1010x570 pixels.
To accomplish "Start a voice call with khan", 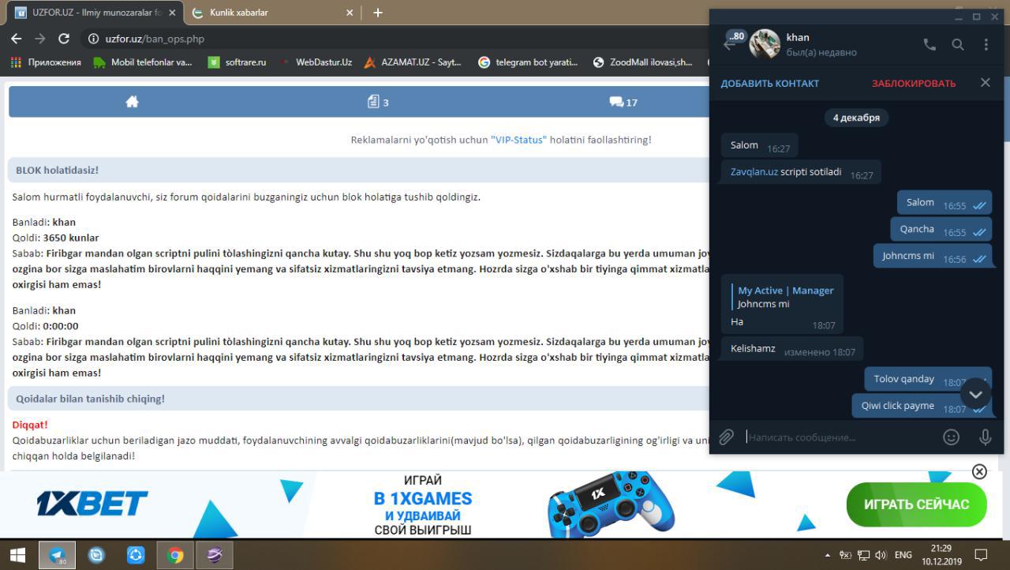I will (930, 45).
